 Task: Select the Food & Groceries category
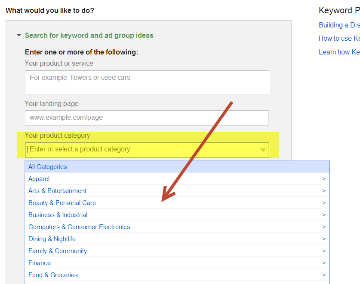[53, 275]
